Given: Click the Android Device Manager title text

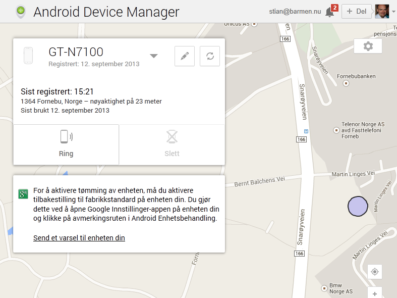Looking at the screenshot, I should click(x=106, y=12).
